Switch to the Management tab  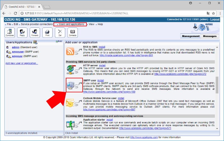[191, 36]
